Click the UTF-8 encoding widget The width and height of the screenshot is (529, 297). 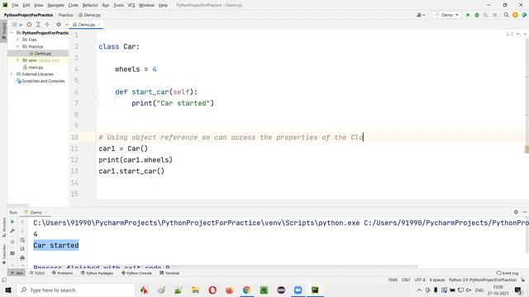pos(420,280)
